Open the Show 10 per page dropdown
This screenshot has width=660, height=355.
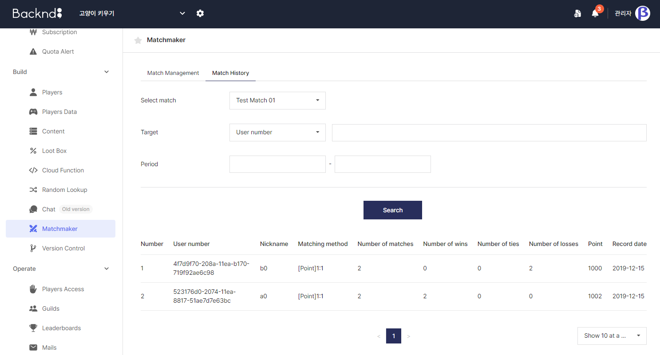click(x=612, y=336)
